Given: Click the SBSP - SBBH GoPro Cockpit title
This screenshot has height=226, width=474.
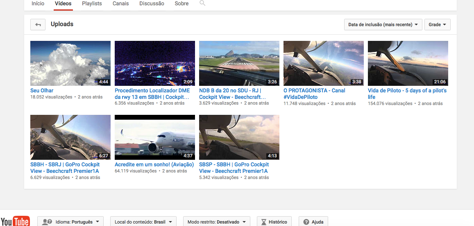Looking at the screenshot, I should pyautogui.click(x=234, y=168).
